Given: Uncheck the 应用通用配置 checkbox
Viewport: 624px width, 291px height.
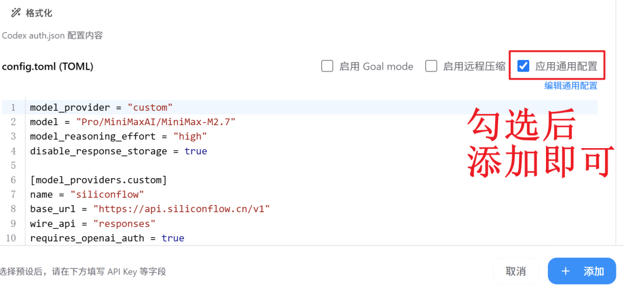Looking at the screenshot, I should point(523,66).
